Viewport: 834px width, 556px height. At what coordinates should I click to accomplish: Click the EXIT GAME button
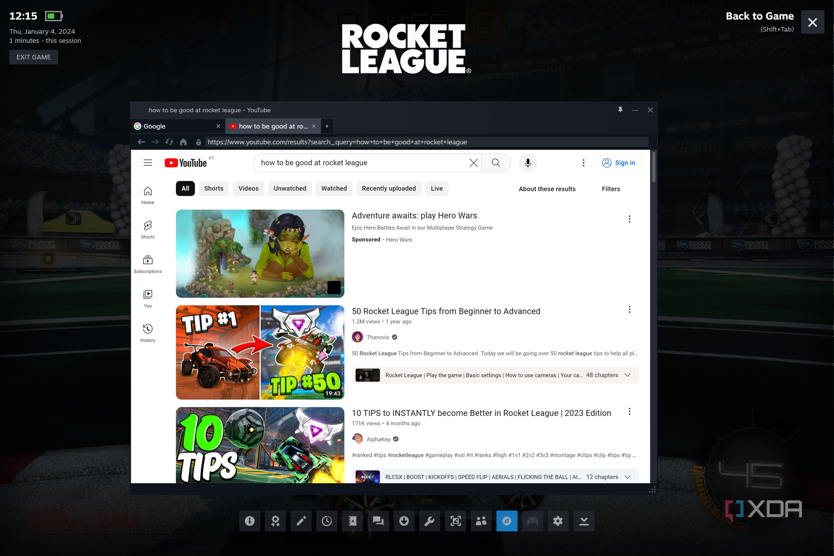point(33,57)
